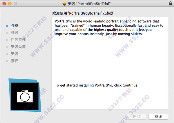The height and width of the screenshot is (123, 174).
Task: Click the blue bullet beside 介绍
Action: (x=7, y=26)
